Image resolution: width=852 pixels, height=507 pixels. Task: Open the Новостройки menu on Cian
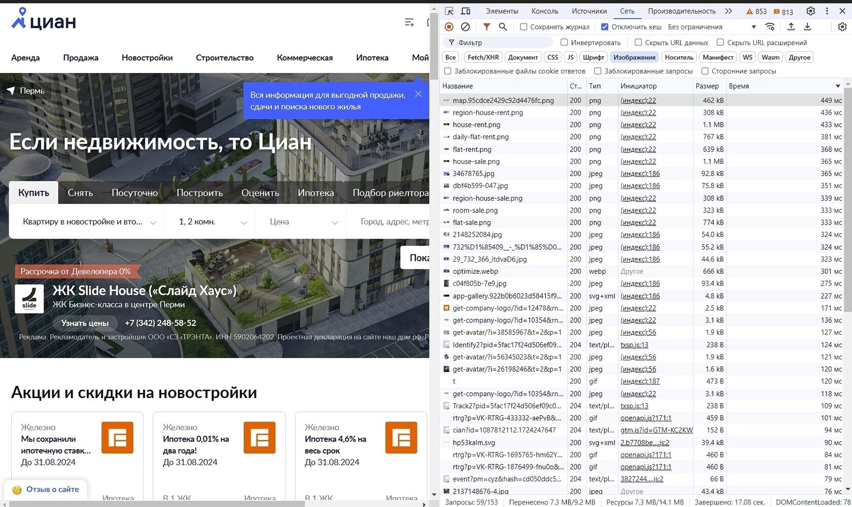pyautogui.click(x=147, y=58)
